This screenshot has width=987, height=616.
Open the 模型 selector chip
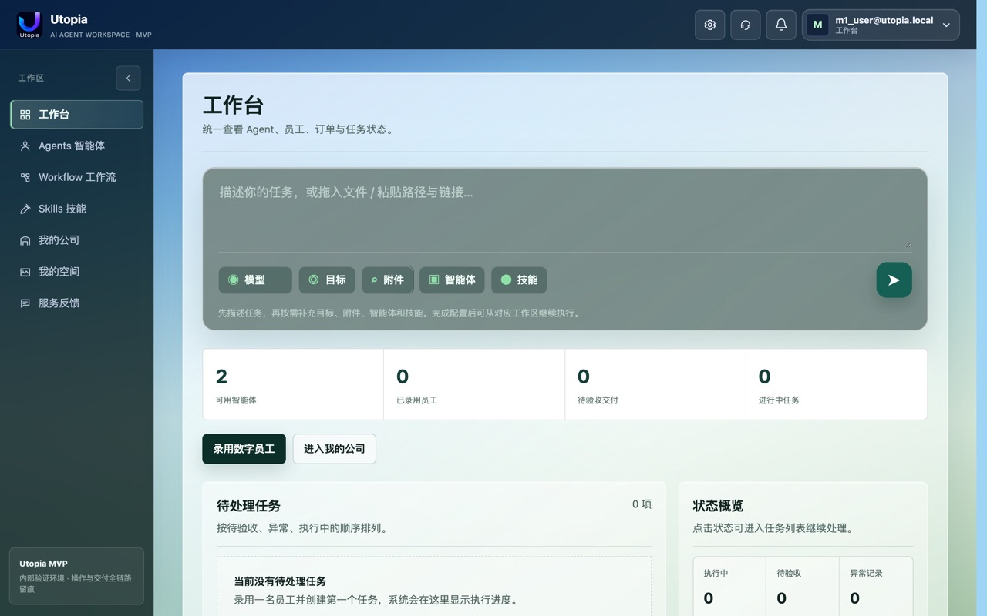click(x=255, y=280)
